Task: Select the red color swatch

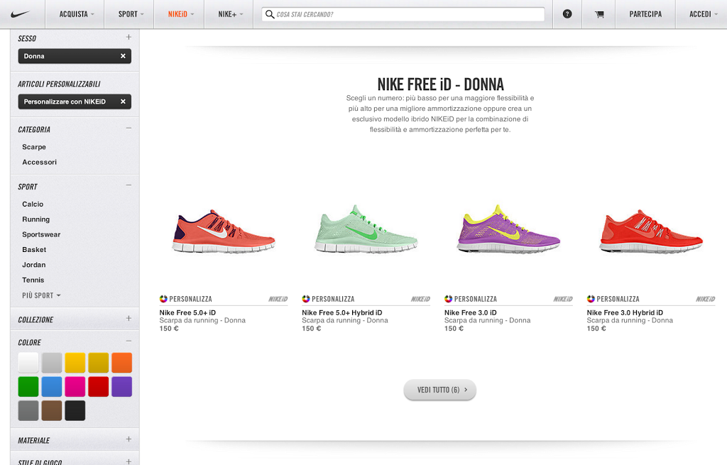Action: click(x=98, y=387)
